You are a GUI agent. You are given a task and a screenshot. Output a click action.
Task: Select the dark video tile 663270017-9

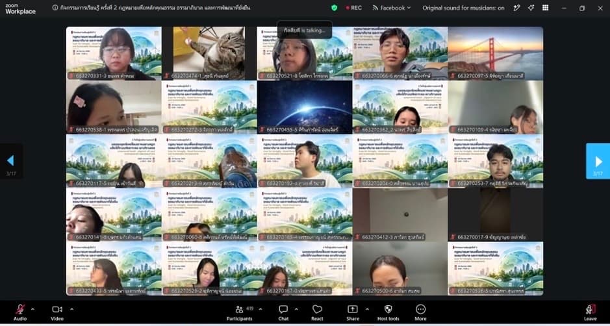click(x=496, y=215)
